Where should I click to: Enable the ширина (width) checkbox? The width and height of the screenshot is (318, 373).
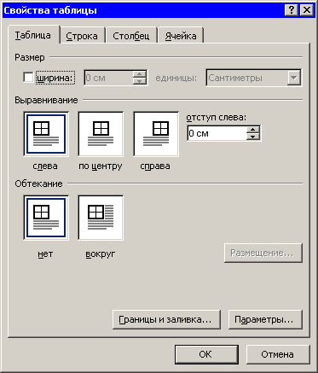point(28,78)
